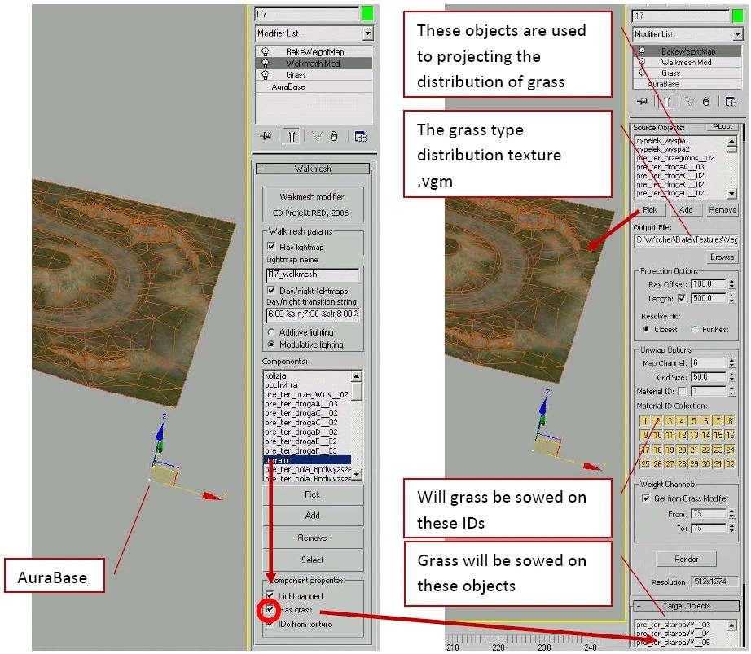Click Remove button under Components list
The height and width of the screenshot is (654, 751).
click(x=313, y=538)
